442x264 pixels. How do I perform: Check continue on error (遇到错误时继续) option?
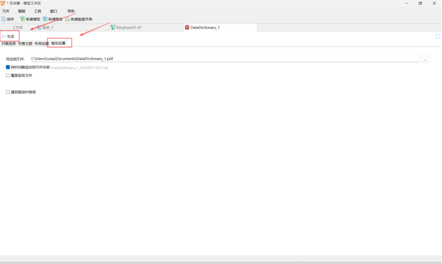(8, 92)
